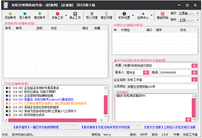202x138 pixels.
Task: Click the 添加帐号 add account icon
Action: tap(10, 14)
